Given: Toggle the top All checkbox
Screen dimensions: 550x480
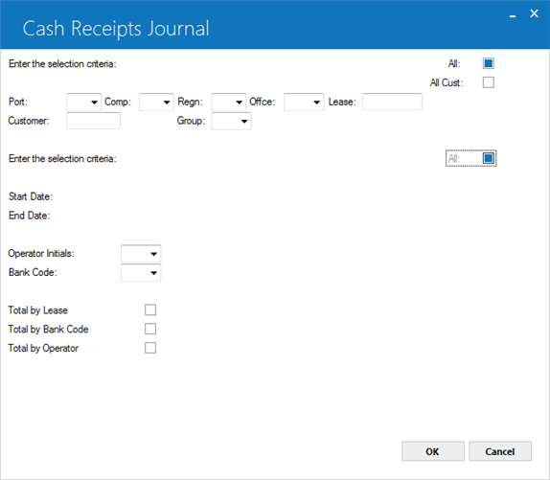Looking at the screenshot, I should coord(489,63).
